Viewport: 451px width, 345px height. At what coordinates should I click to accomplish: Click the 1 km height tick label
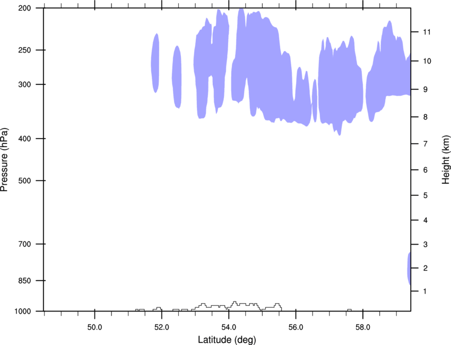point(424,291)
